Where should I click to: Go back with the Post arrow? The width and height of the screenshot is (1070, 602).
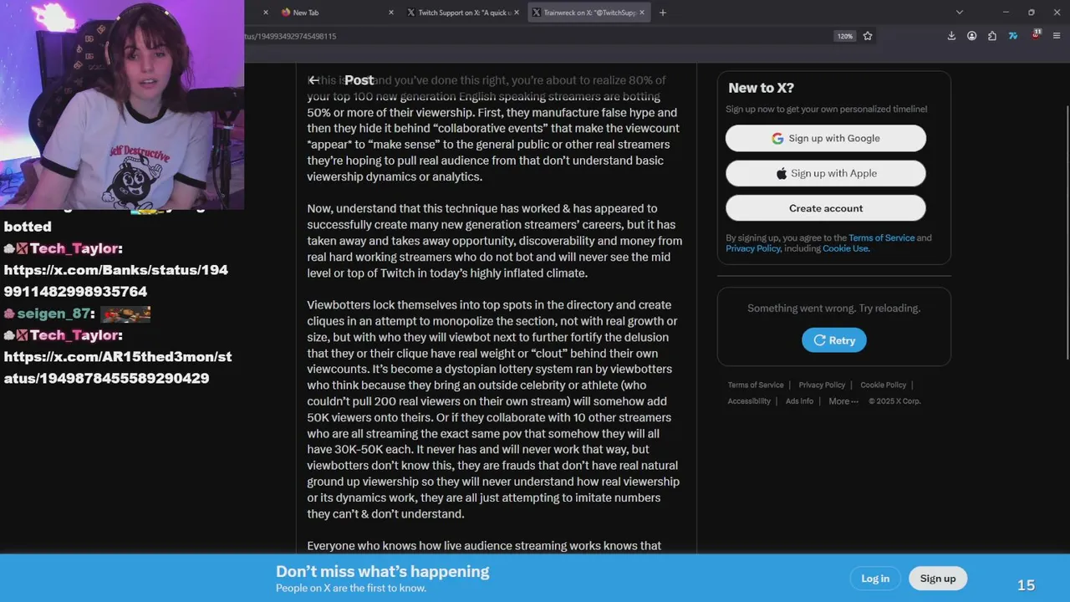click(313, 80)
